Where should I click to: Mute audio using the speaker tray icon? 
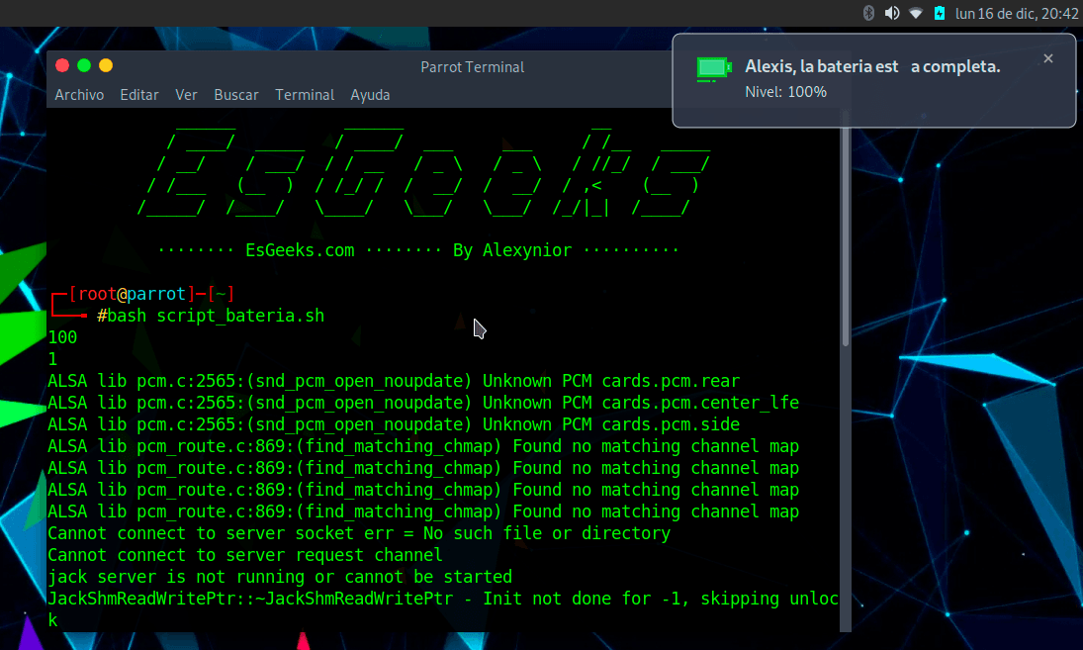point(894,13)
